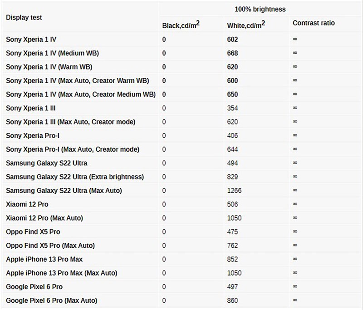This screenshot has height=310, width=363.
Task: Click the Xiaomi 12 Pro (Max Auto) label
Action: coord(44,218)
